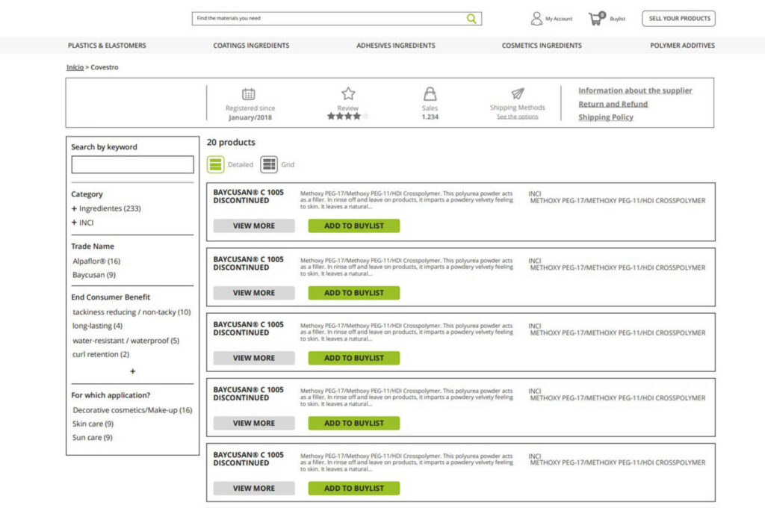Click the Shipping Methods paper plane icon
The width and height of the screenshot is (765, 508).
click(517, 93)
